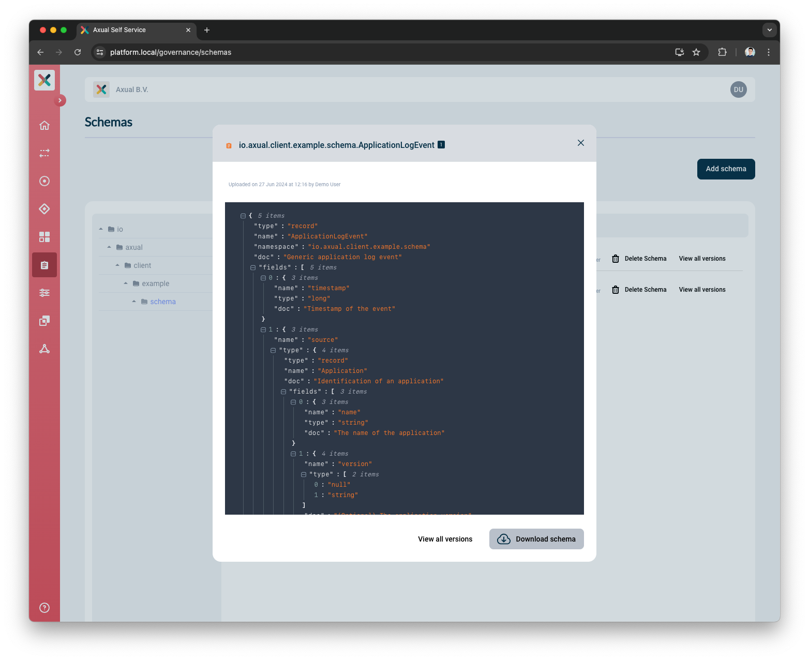
Task: Click the second row's Delete Schema
Action: (646, 290)
